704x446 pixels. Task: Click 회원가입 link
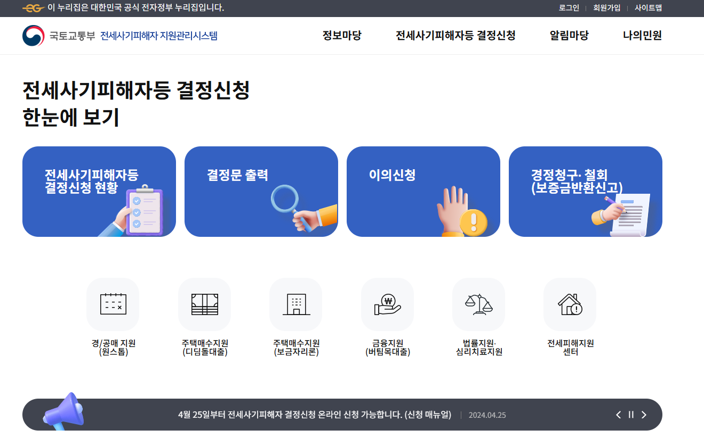click(x=607, y=8)
